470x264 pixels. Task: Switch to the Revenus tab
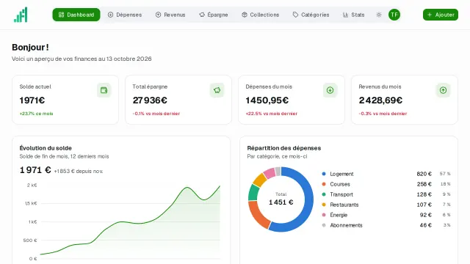[x=170, y=15]
